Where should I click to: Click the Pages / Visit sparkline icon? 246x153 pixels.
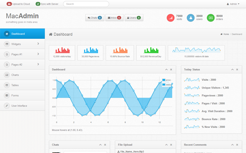(x=192, y=103)
